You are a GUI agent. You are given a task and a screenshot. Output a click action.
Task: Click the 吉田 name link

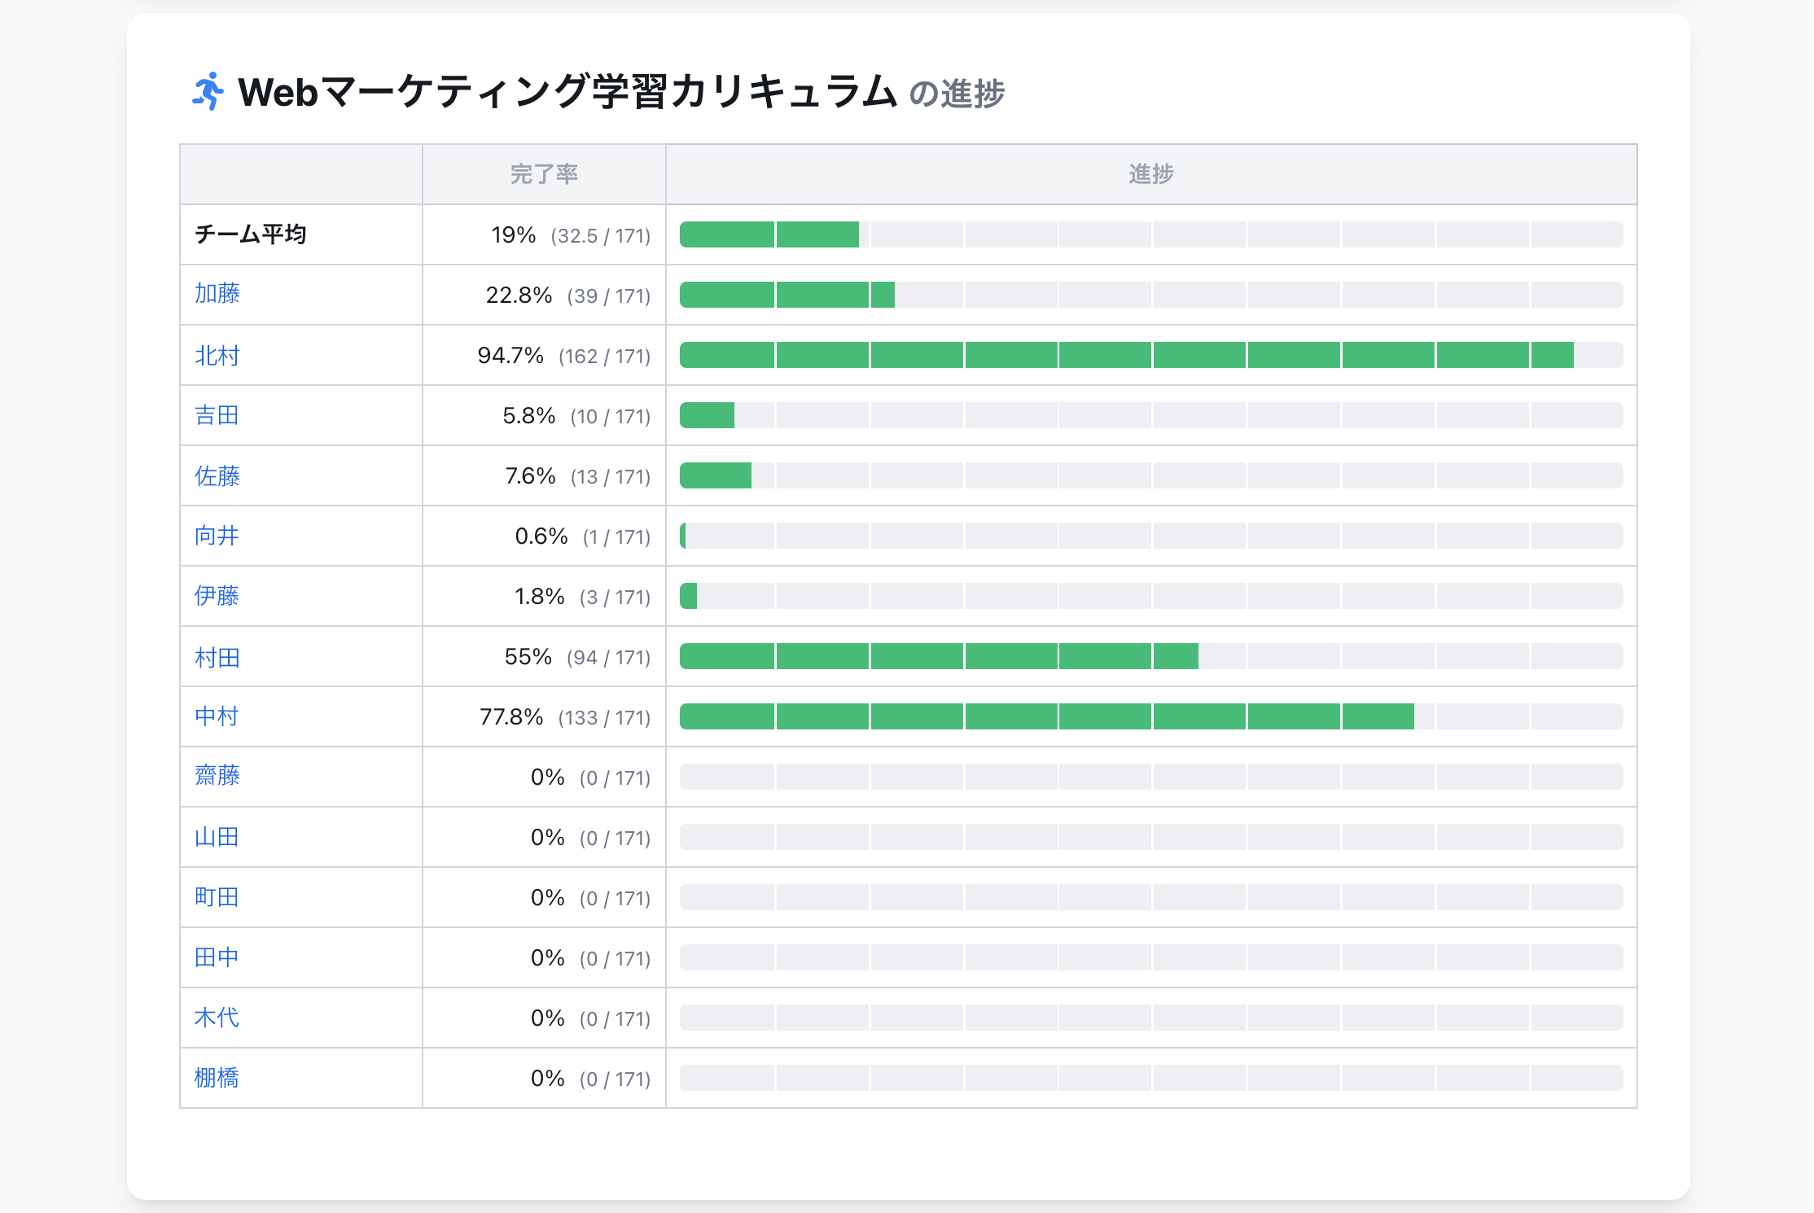pos(217,415)
